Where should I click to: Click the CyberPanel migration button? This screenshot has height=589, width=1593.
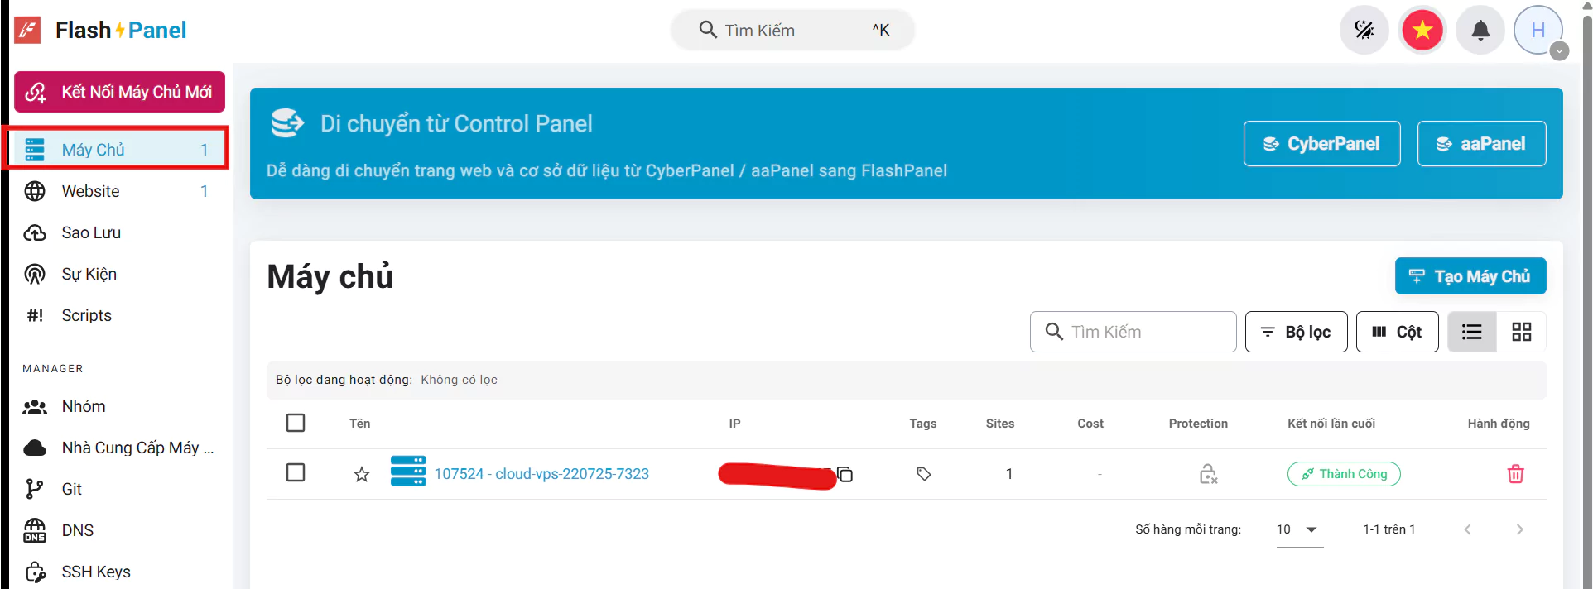pyautogui.click(x=1321, y=144)
